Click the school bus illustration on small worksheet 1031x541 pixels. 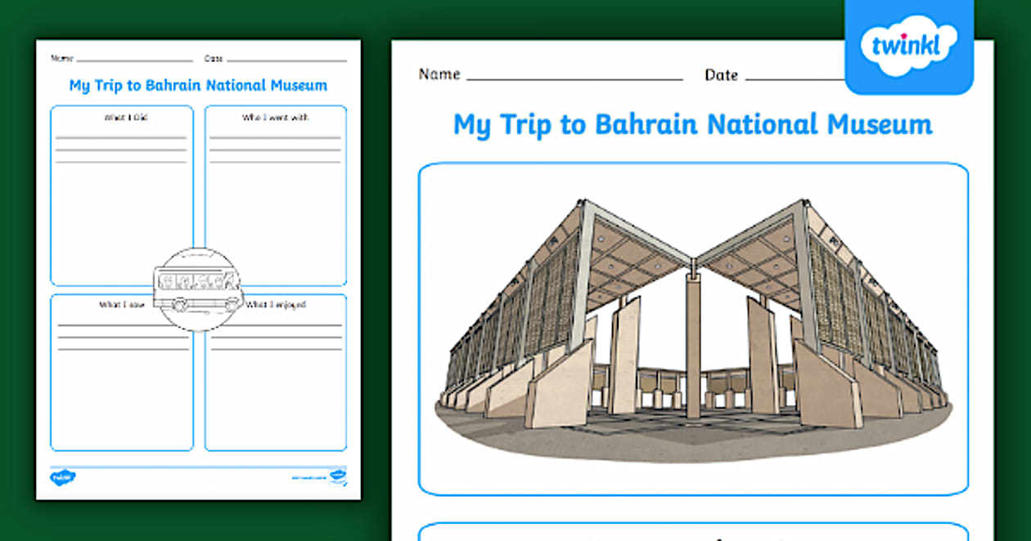[x=199, y=289]
